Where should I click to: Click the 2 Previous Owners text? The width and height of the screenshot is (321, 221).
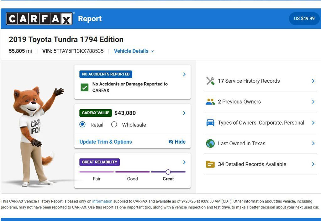pos(239,102)
